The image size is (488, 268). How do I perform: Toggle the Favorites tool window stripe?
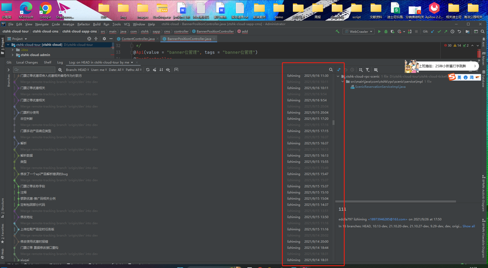coord(2,233)
